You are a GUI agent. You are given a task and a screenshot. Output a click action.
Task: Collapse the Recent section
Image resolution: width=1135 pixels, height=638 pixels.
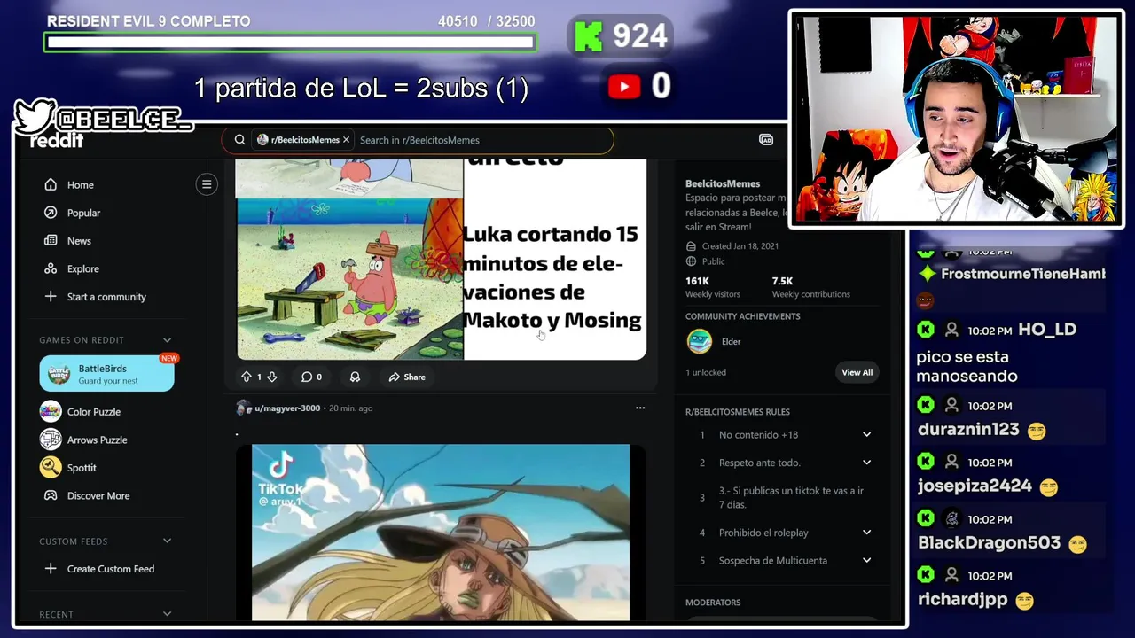point(167,613)
